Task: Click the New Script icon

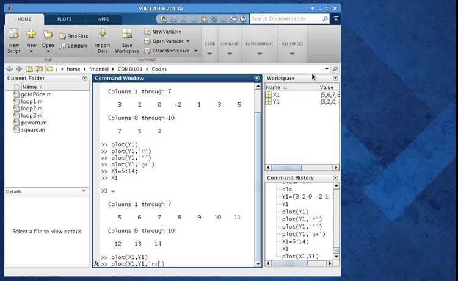Action: [13, 34]
